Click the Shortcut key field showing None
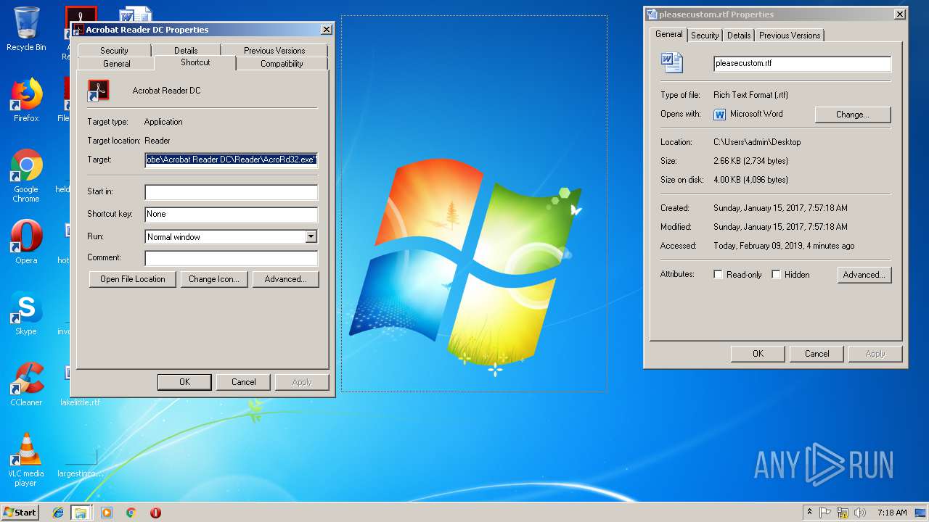Image resolution: width=929 pixels, height=522 pixels. (232, 215)
